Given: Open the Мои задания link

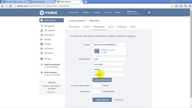Looking at the screenshot, I should coord(49,31).
